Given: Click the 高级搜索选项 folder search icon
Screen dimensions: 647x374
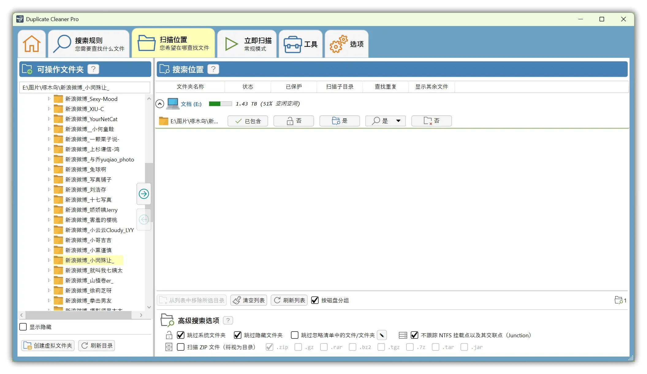Looking at the screenshot, I should point(167,320).
